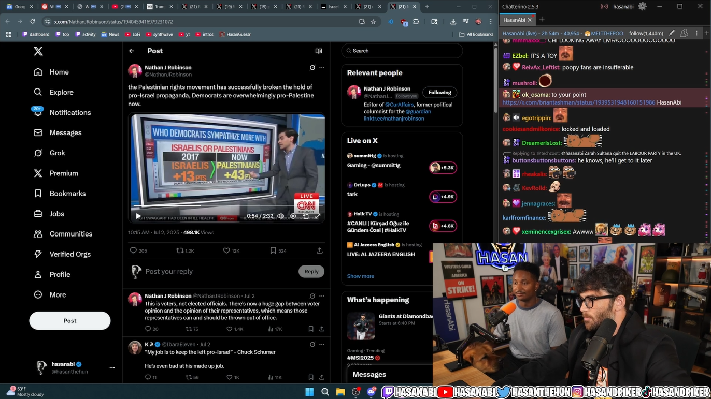Bookmark the main post with 524 bookmarks
711x399 pixels.
(273, 250)
